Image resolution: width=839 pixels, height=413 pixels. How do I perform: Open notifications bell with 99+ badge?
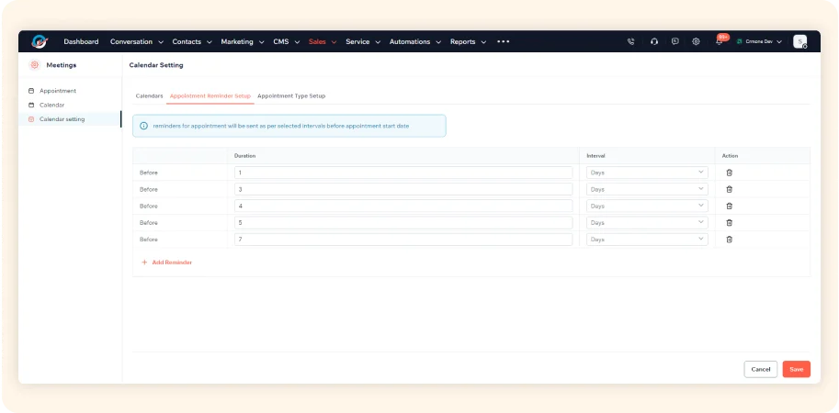coord(719,41)
